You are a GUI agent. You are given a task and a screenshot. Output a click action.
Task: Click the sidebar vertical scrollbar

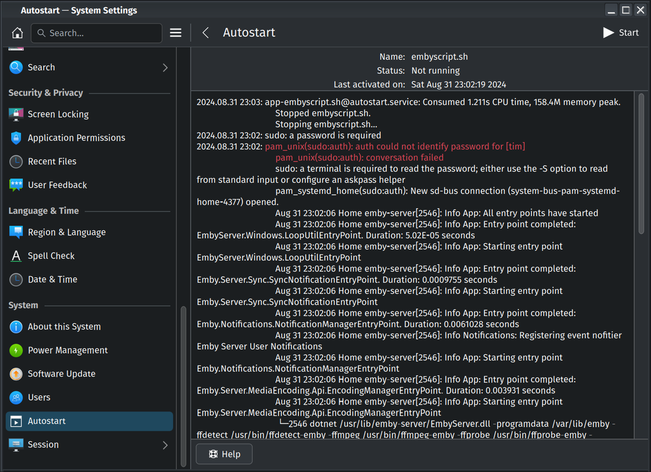pos(183,386)
